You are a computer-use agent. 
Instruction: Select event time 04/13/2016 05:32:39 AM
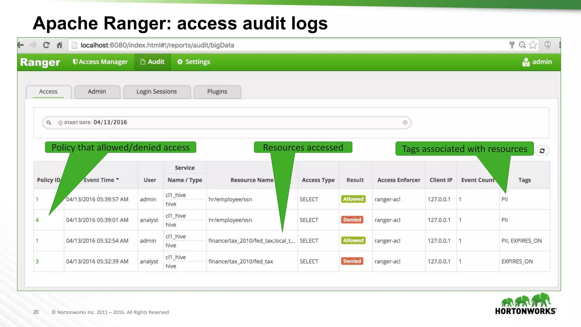(x=97, y=261)
